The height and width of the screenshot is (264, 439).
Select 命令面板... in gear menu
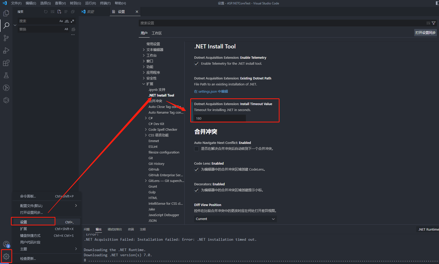(x=47, y=196)
